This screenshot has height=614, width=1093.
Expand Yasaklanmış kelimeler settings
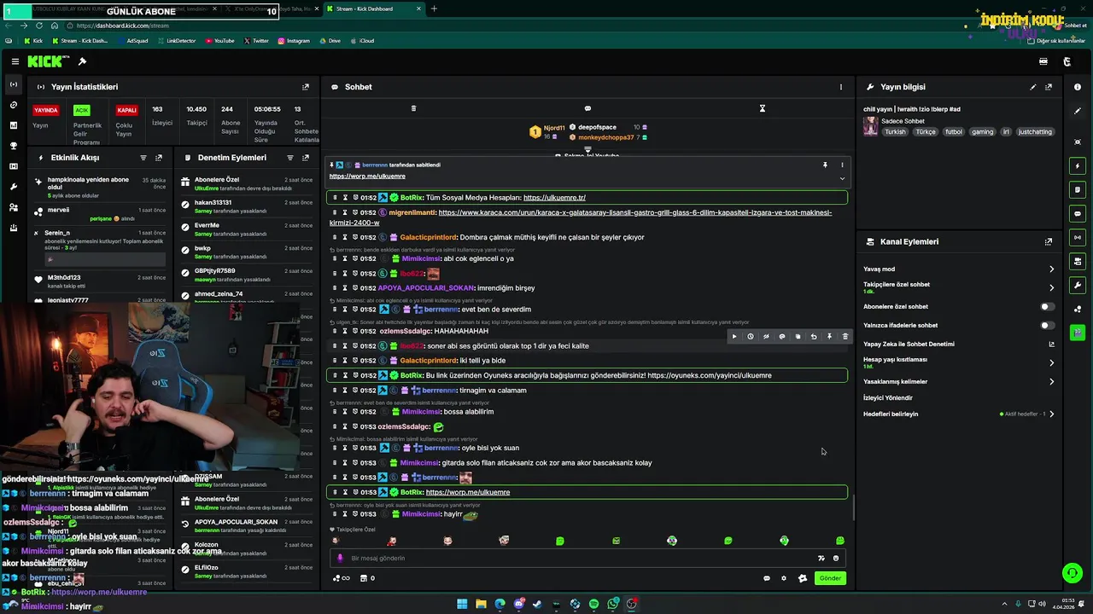(x=1052, y=382)
